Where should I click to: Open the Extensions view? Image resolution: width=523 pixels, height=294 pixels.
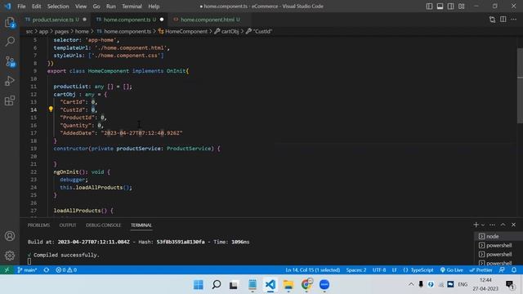click(x=10, y=100)
